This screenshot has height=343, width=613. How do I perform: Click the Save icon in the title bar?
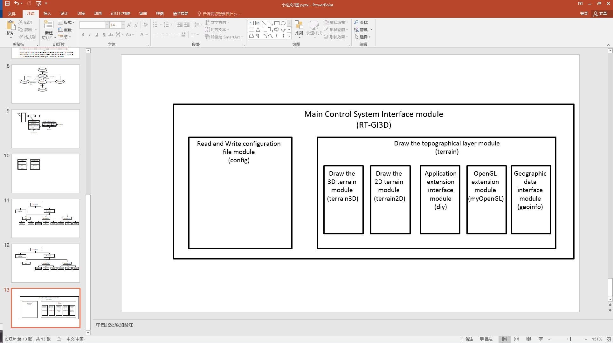point(7,3)
